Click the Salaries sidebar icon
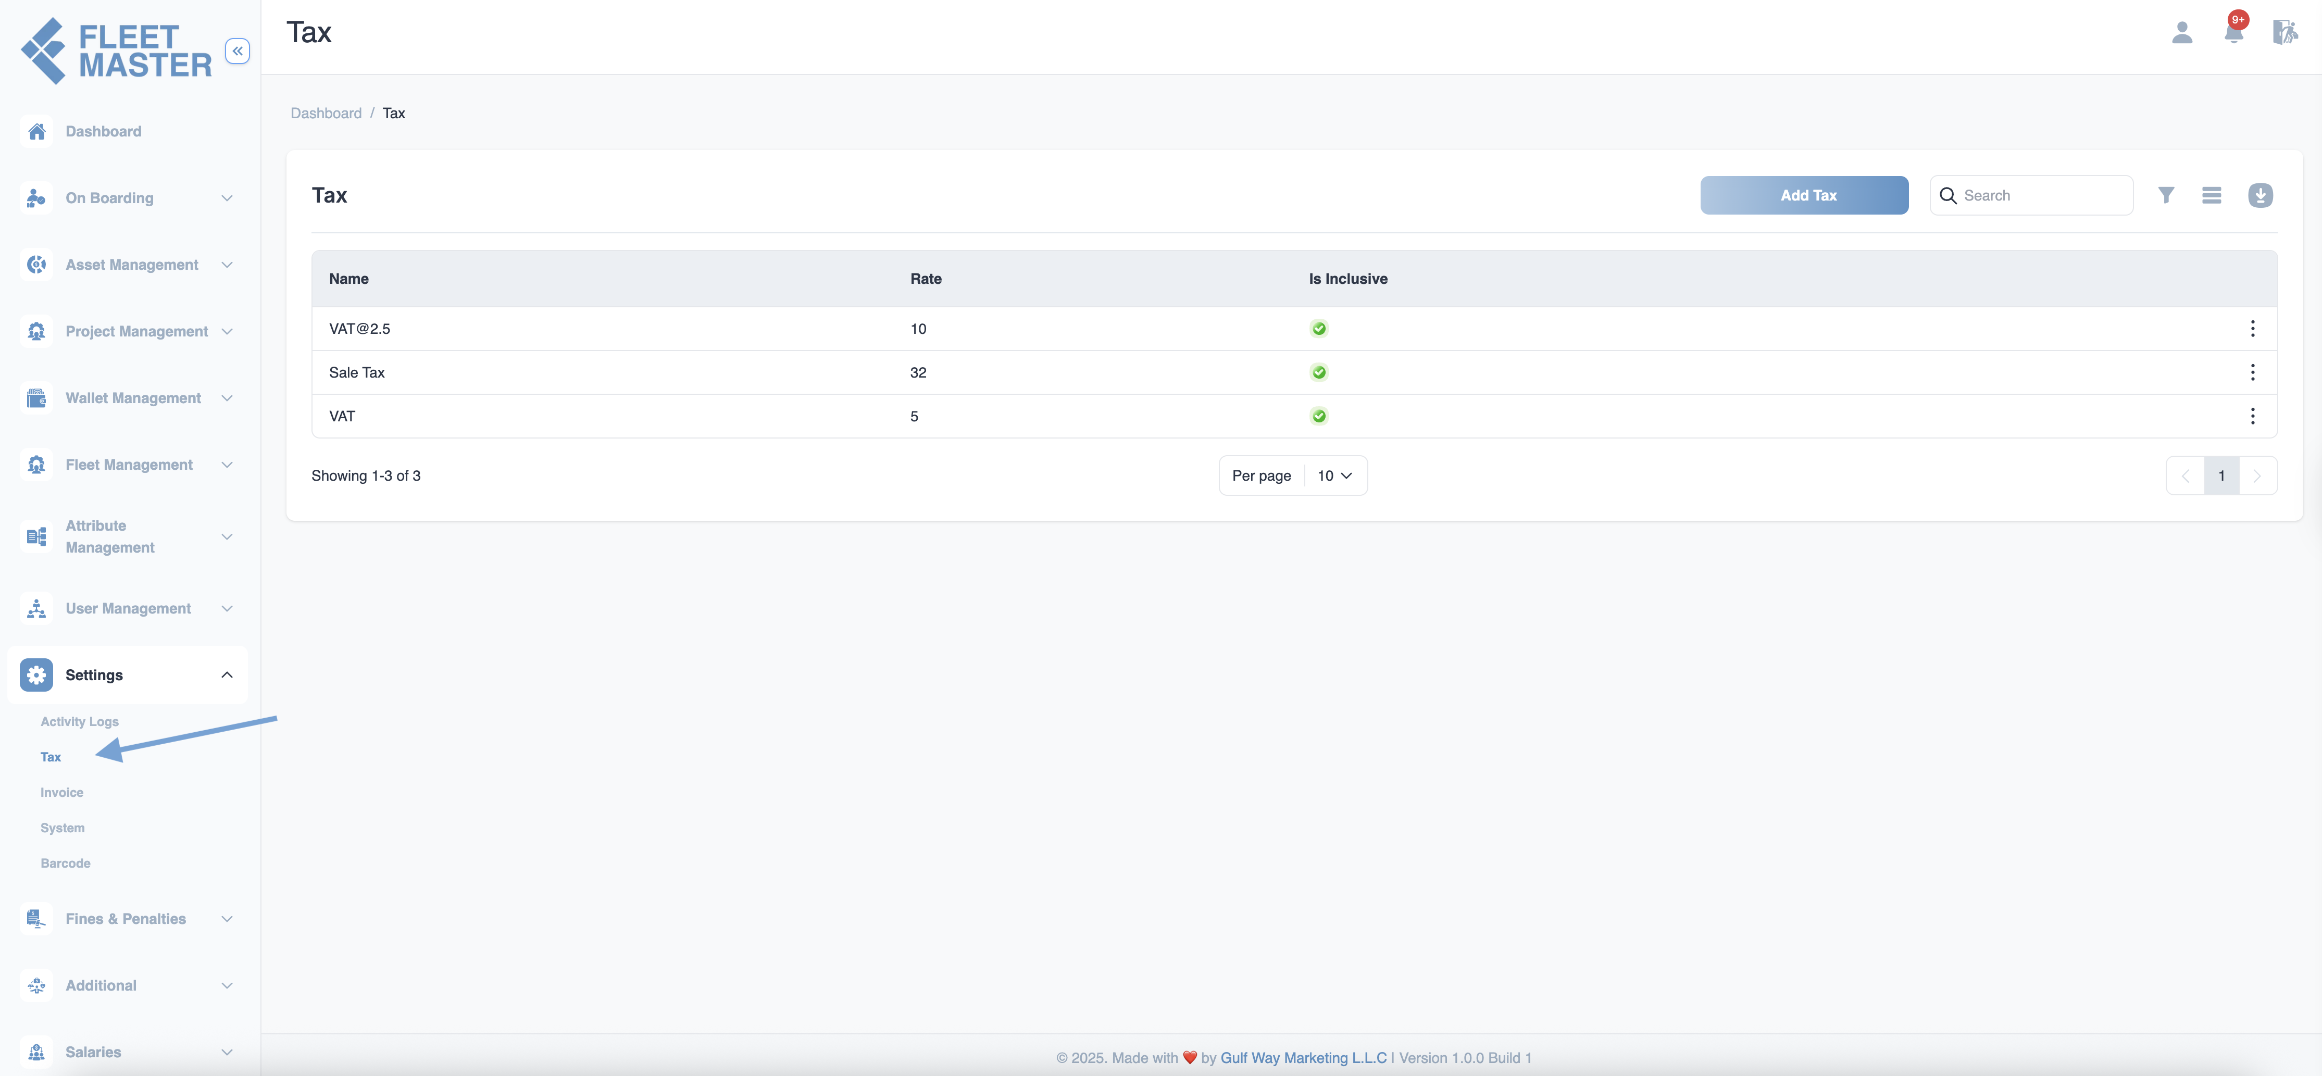This screenshot has width=2322, height=1076. [36, 1053]
